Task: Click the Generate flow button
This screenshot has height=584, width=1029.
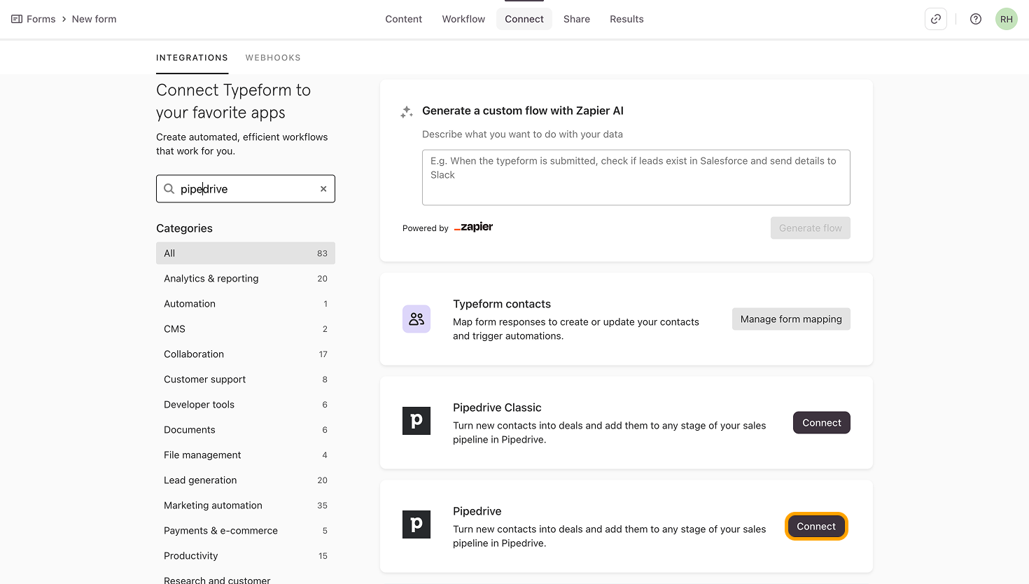Action: 811,228
